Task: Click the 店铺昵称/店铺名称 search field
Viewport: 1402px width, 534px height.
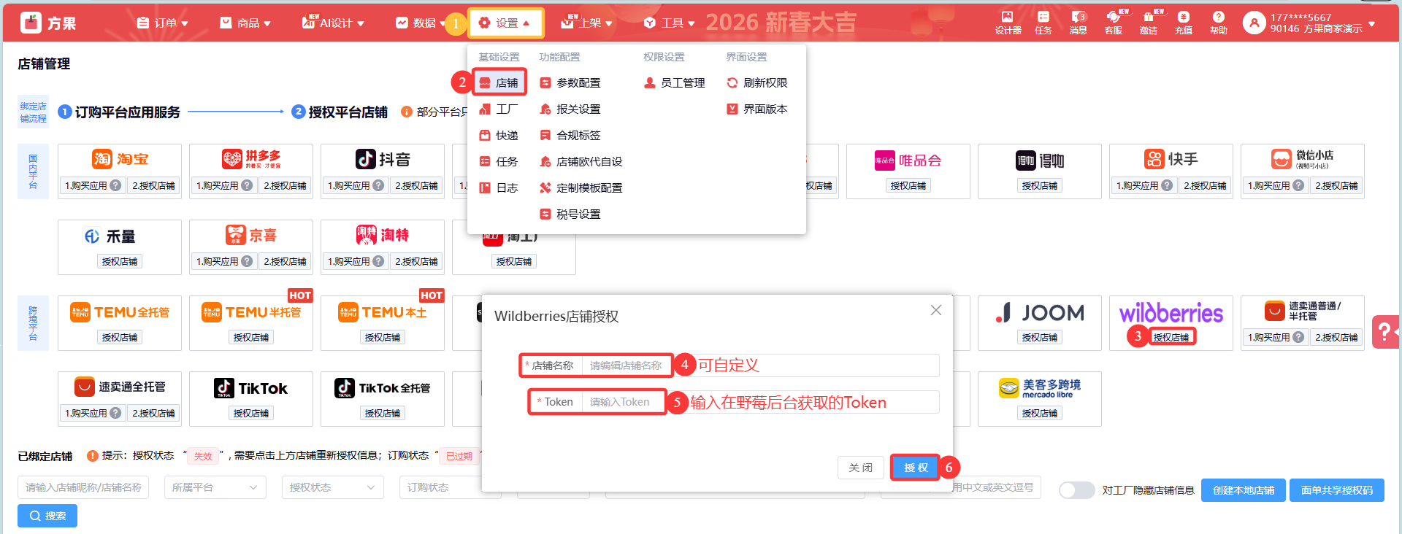Action: (83, 487)
